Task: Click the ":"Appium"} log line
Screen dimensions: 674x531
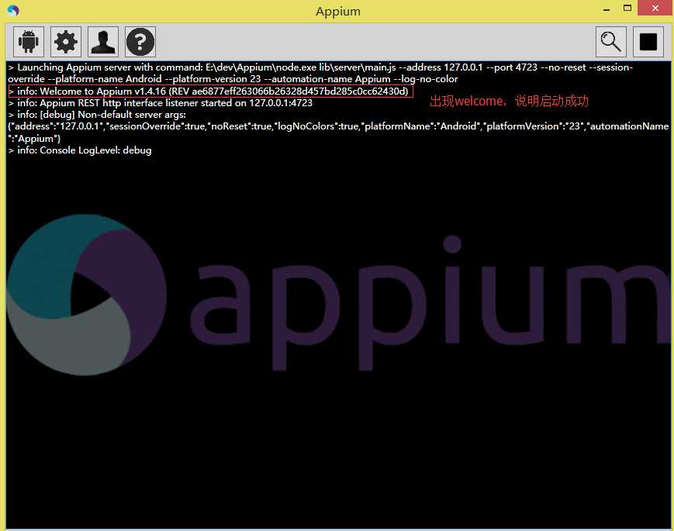Action: coord(34,138)
